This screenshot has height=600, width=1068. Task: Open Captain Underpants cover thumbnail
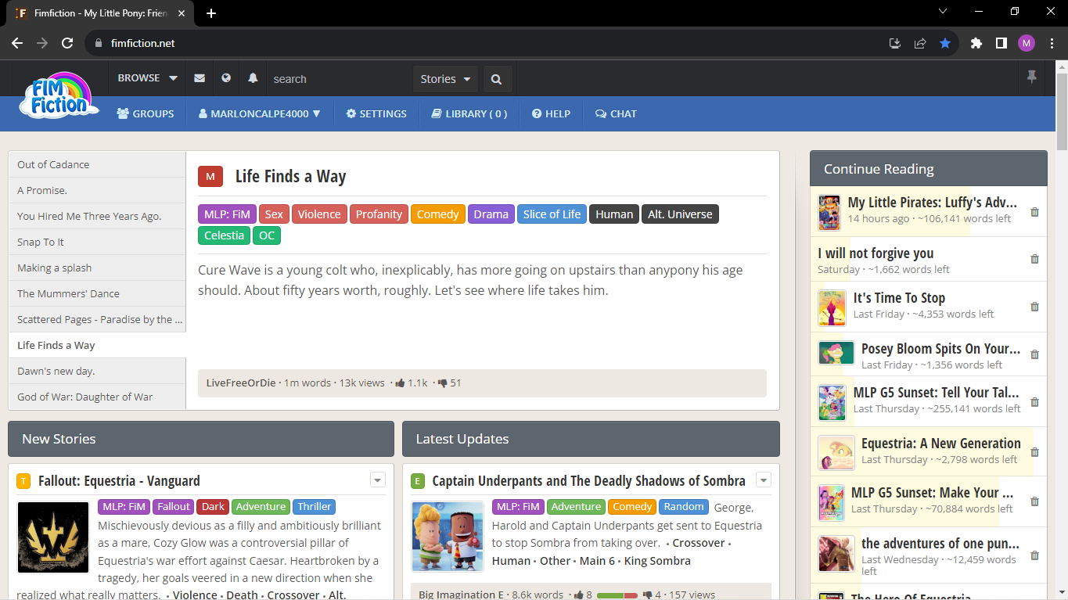(x=448, y=537)
